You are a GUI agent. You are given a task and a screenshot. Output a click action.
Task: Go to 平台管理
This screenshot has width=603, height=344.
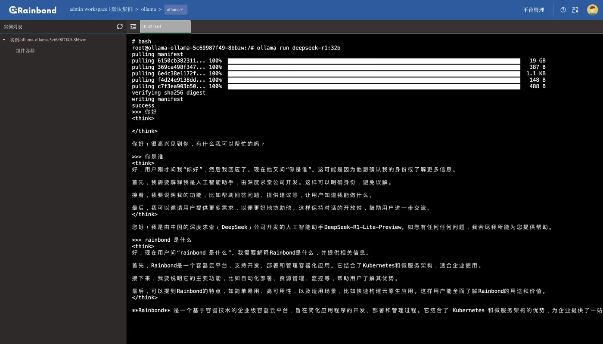[x=534, y=10]
